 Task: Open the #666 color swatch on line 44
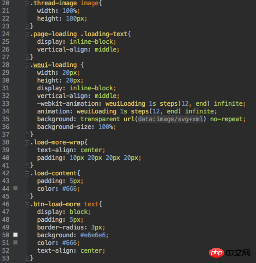(x=15, y=188)
